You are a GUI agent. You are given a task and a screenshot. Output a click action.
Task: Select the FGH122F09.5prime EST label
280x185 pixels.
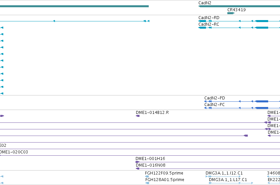164,173
